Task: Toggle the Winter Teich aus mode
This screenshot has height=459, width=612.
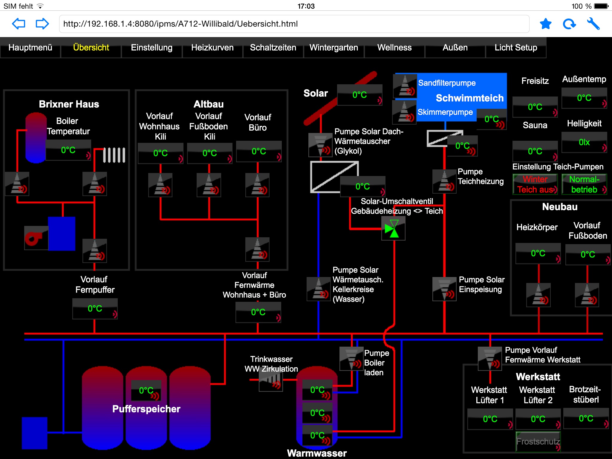Action: 535,184
